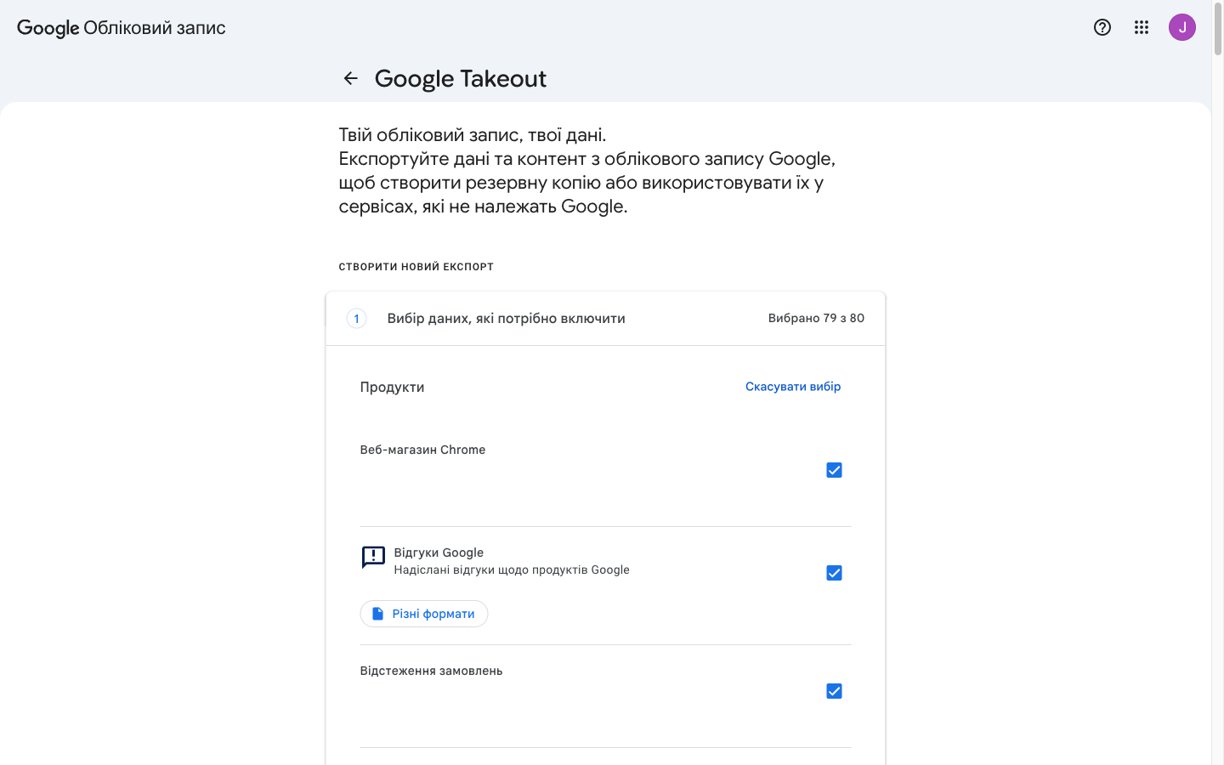Open the Різні формати format options
Screen dimensions: 1224x765
424,613
